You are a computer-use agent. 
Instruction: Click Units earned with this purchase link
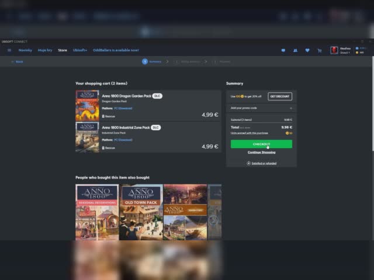click(x=250, y=133)
